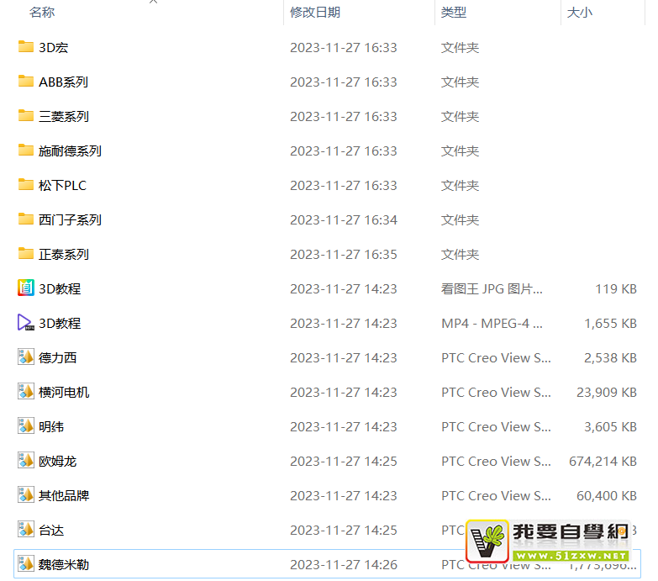Sort files by 名称 column header
This screenshot has width=658, height=581.
pyautogui.click(x=42, y=13)
